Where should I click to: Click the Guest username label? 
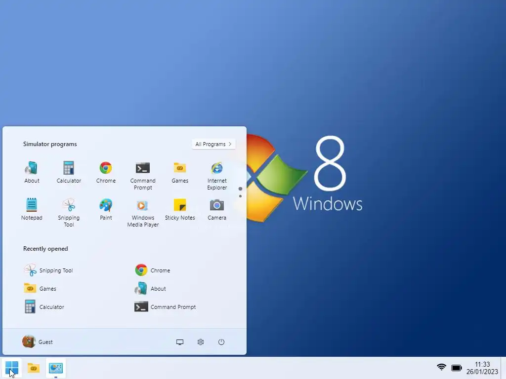[x=45, y=342]
